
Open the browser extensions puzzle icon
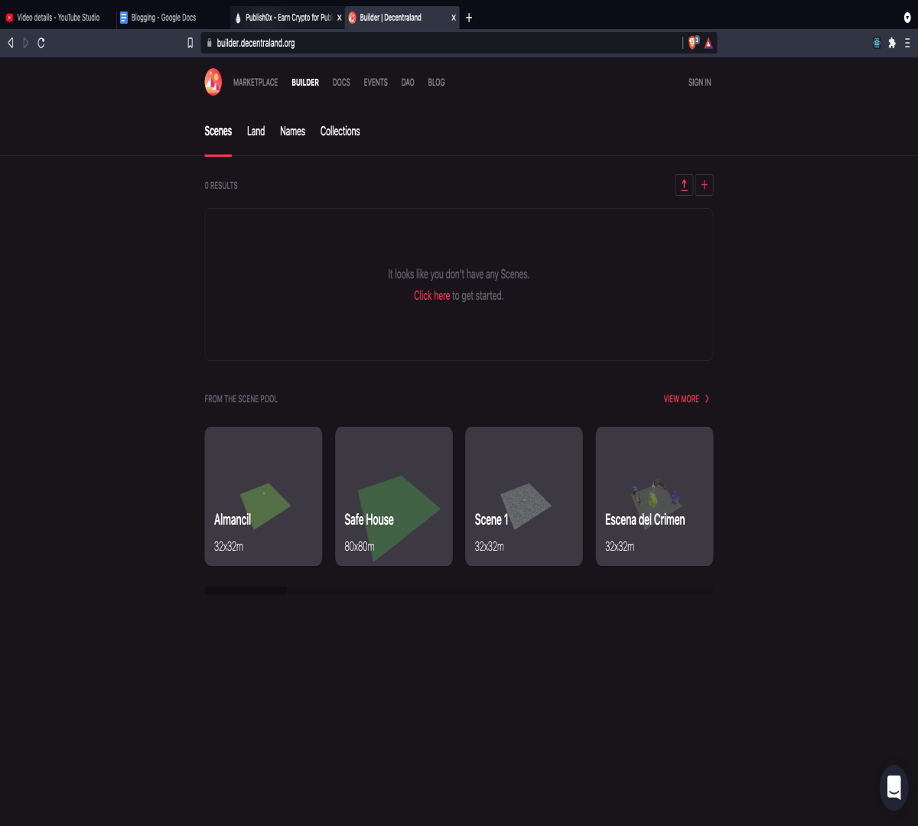tap(892, 43)
